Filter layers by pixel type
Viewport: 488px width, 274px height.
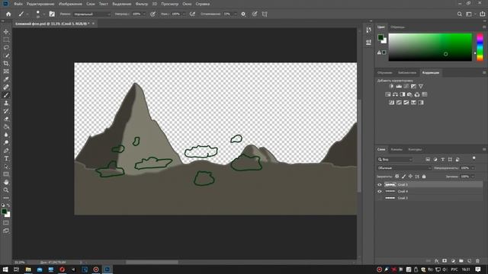pos(428,159)
